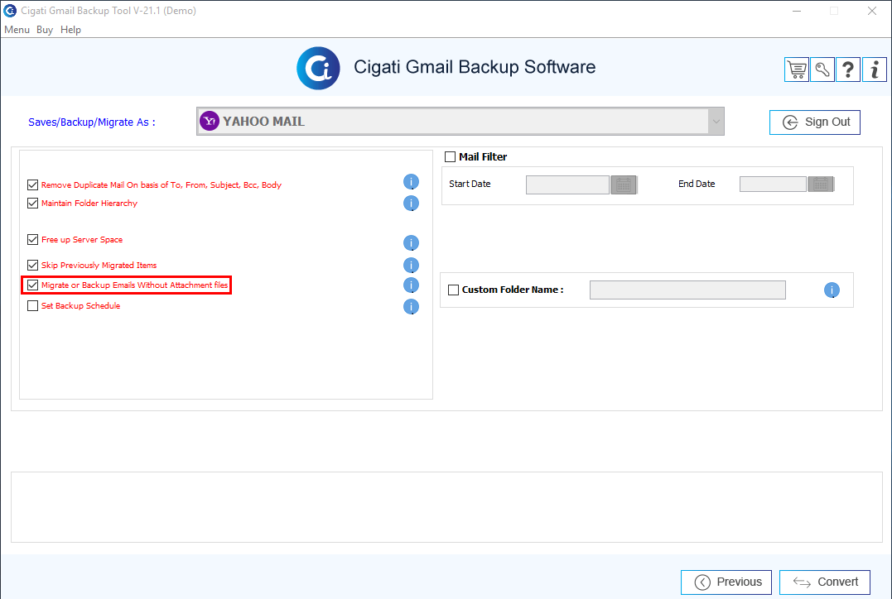Image resolution: width=892 pixels, height=599 pixels.
Task: Click the Cigati logo in header
Action: click(x=319, y=68)
